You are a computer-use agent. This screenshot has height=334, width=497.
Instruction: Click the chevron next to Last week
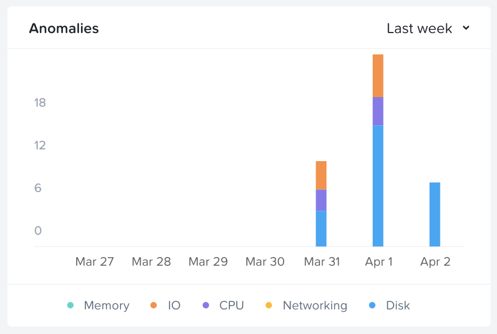(466, 28)
